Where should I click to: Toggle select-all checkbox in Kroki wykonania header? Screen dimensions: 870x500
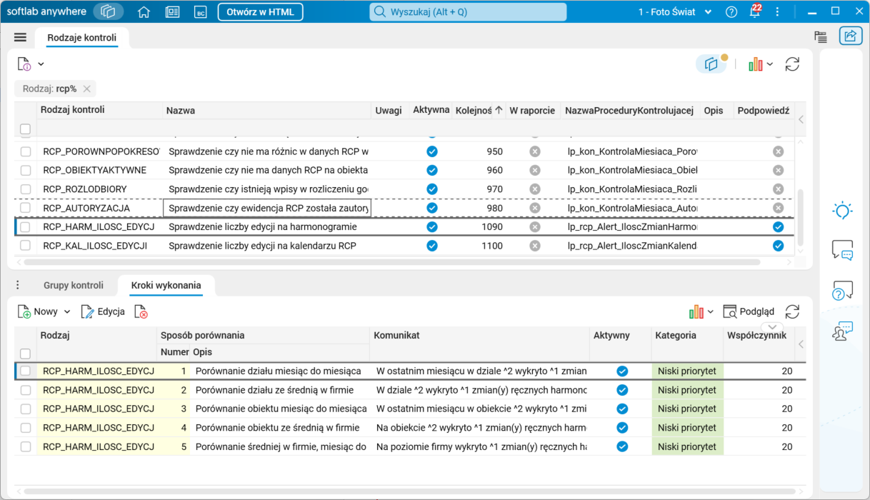click(x=26, y=353)
